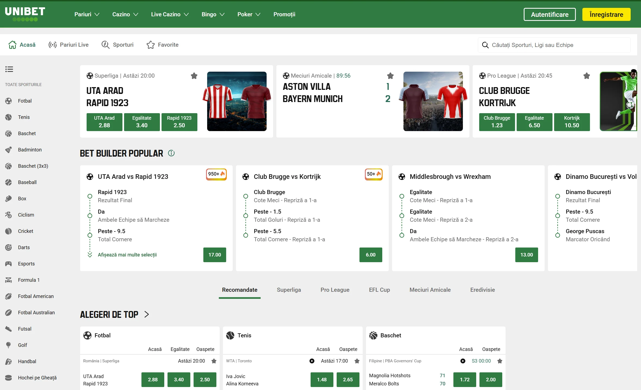641x390 pixels.
Task: Switch to Pariuri Live
Action: (68, 45)
